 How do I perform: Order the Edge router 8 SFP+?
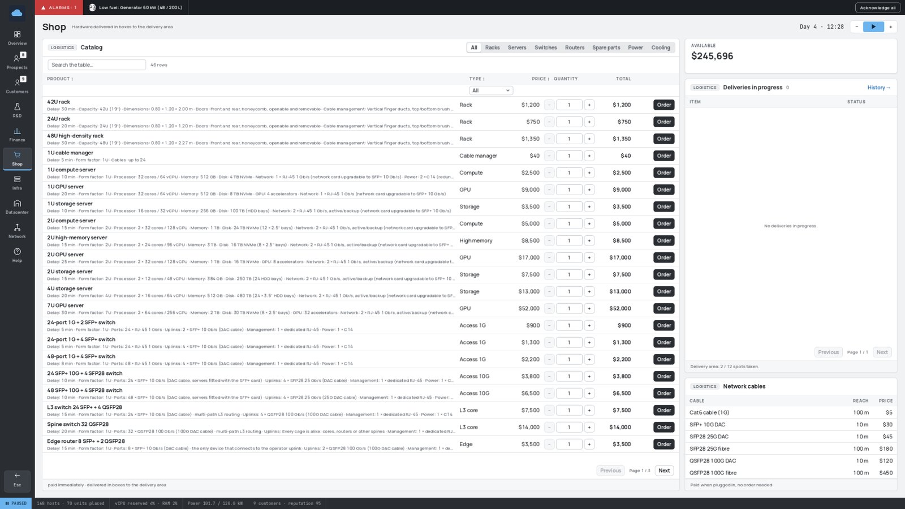(x=664, y=444)
